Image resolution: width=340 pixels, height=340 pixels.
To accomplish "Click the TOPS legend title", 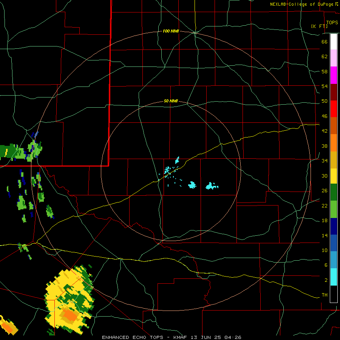I will pos(332,22).
